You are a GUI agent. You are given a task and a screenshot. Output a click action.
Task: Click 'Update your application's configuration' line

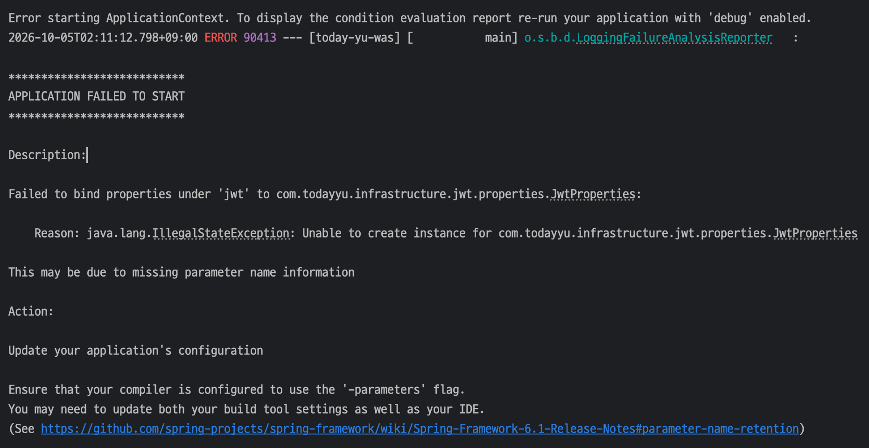[136, 351]
